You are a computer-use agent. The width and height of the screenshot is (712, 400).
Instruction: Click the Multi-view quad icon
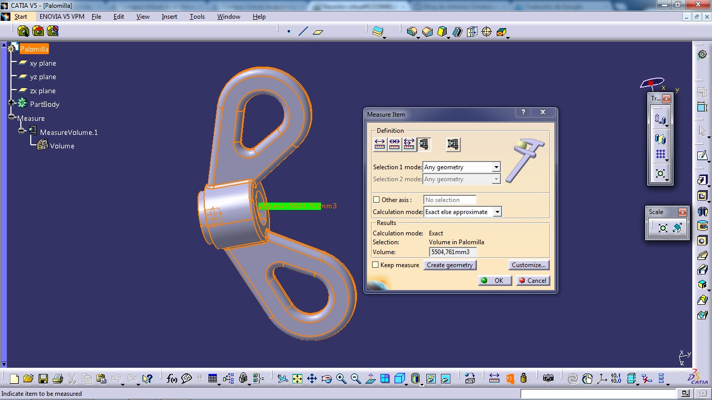tap(385, 379)
